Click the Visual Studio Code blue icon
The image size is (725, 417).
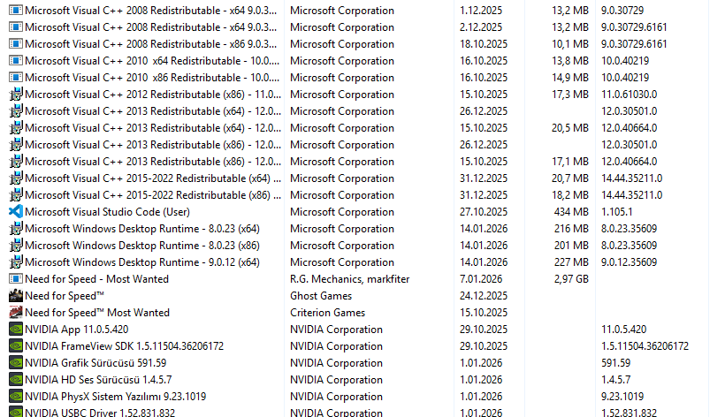[x=16, y=212]
